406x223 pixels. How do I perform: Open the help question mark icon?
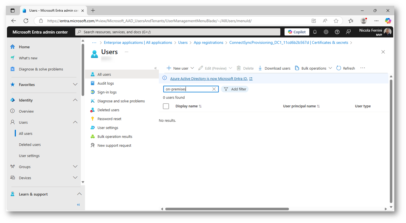point(337,32)
